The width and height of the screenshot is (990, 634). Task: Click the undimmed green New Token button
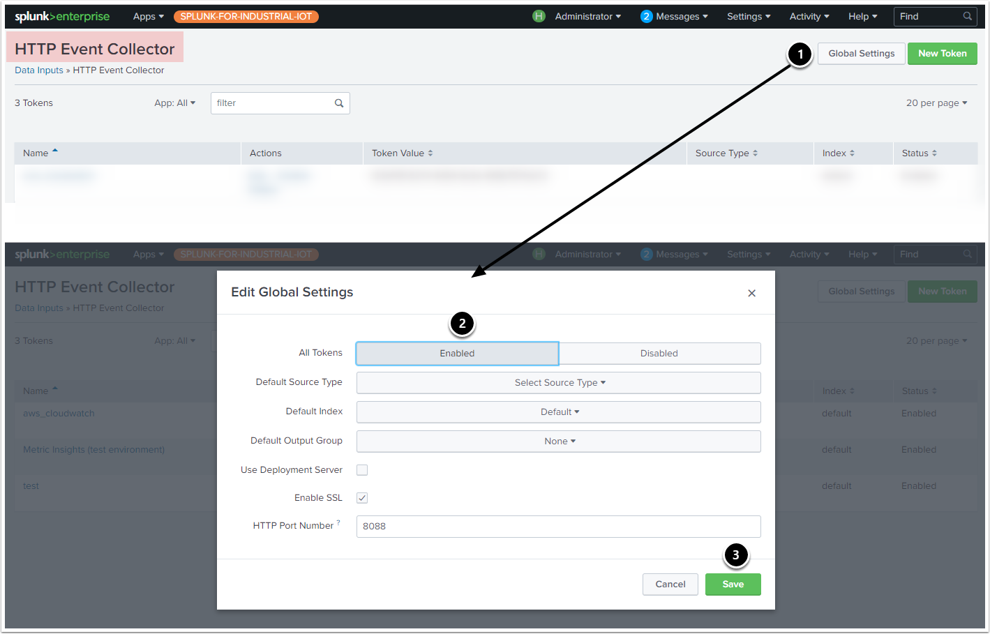tap(942, 54)
